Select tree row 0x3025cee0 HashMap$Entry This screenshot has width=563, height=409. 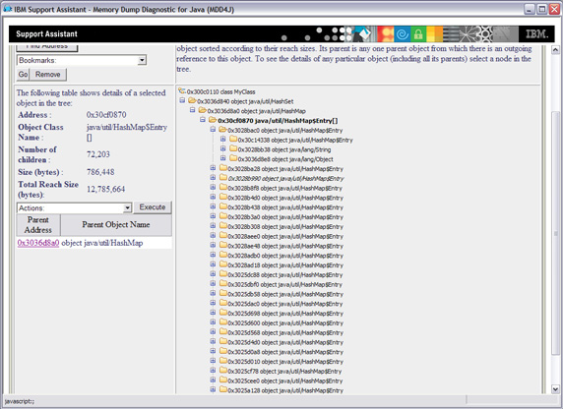[x=285, y=381]
